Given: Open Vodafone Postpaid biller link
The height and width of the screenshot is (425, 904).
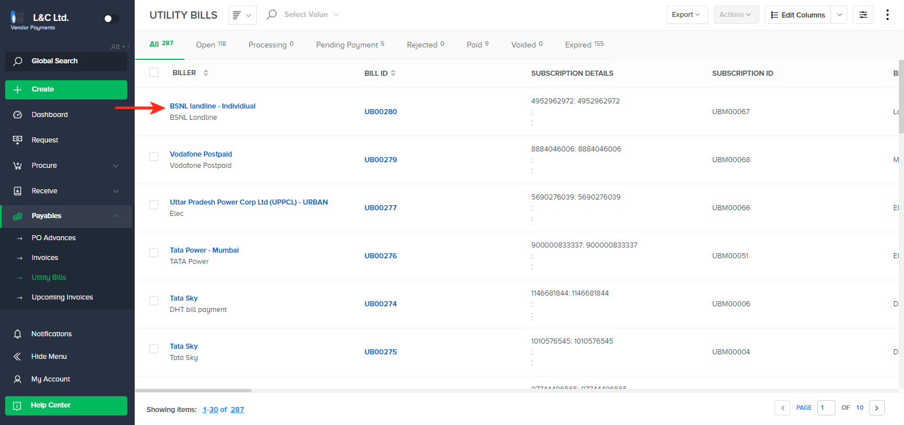Looking at the screenshot, I should tap(201, 154).
